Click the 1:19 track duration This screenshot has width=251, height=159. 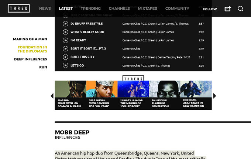pos(201,40)
